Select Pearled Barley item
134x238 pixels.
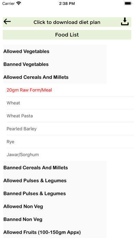tap(70, 129)
